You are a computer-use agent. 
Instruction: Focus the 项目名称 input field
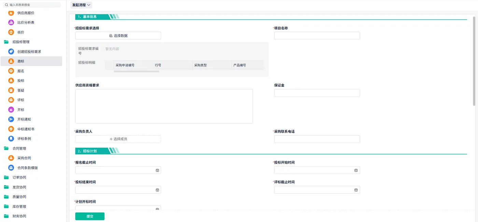[317, 36]
